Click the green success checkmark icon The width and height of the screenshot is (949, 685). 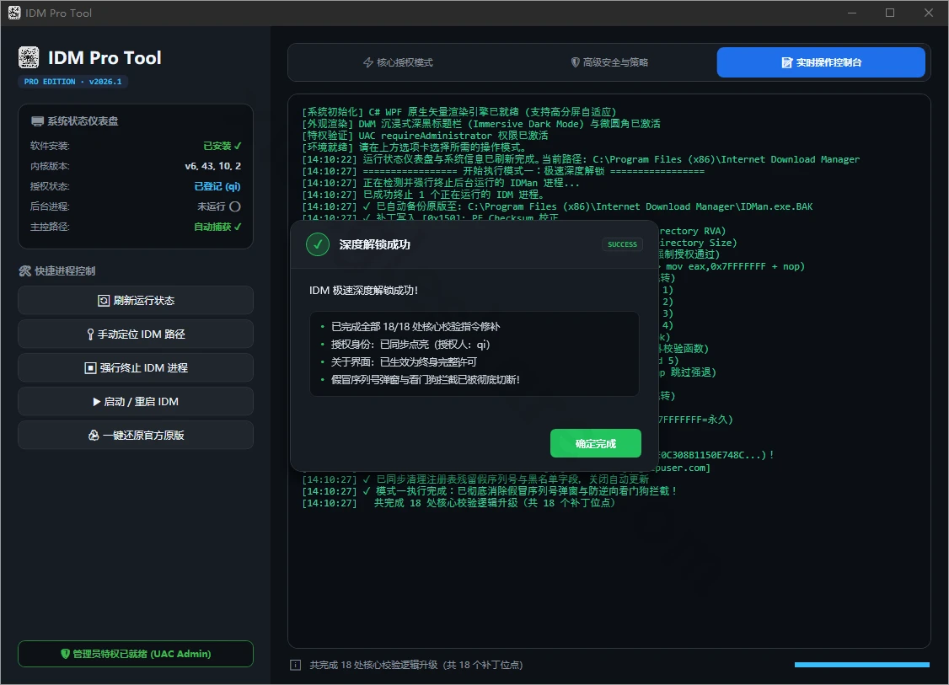click(318, 244)
